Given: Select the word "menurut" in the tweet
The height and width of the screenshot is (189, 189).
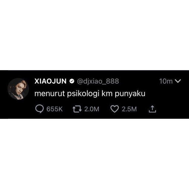Looking at the screenshot, I should (50, 93).
